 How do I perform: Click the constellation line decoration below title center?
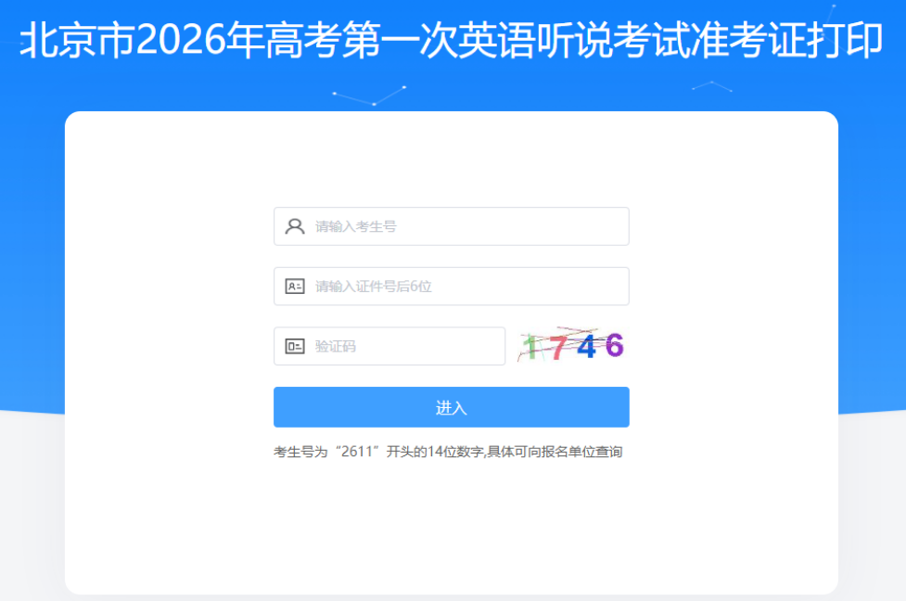[x=370, y=96]
